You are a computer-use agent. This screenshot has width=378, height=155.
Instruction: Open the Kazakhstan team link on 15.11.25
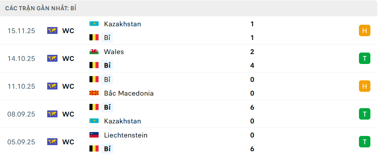(122, 24)
